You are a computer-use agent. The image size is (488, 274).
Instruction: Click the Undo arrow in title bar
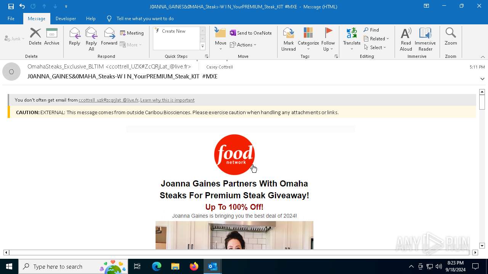point(22,6)
